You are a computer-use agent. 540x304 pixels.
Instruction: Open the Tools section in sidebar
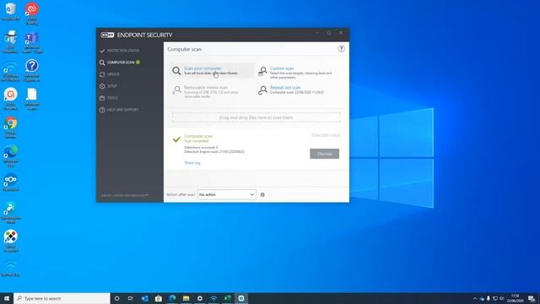coord(109,98)
